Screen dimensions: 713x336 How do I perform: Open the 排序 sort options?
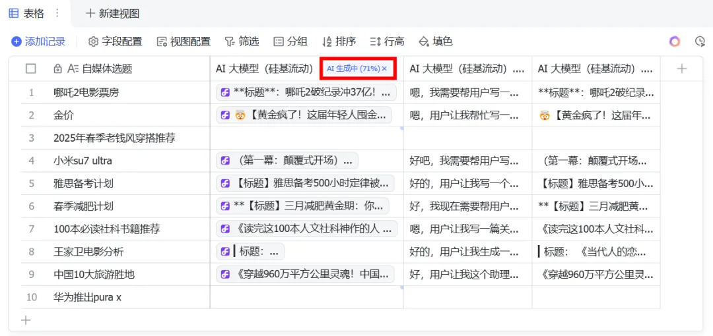[x=339, y=42]
